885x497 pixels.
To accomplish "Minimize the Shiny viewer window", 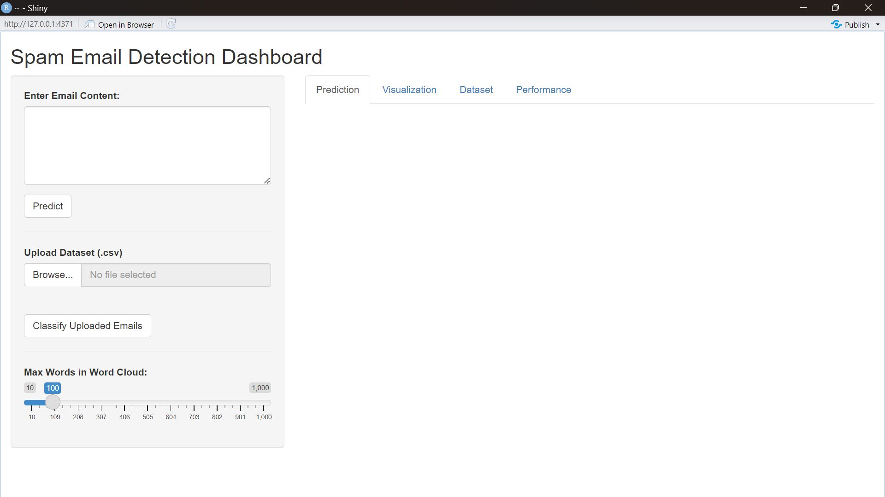I will (803, 8).
